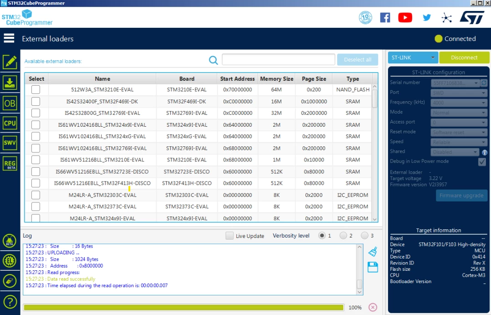Refresh the serial number list
Screen dimensions: 491x315
click(484, 83)
